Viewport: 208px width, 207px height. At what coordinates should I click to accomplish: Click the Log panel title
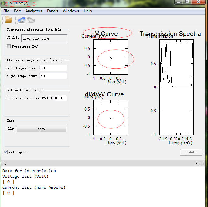4,163
